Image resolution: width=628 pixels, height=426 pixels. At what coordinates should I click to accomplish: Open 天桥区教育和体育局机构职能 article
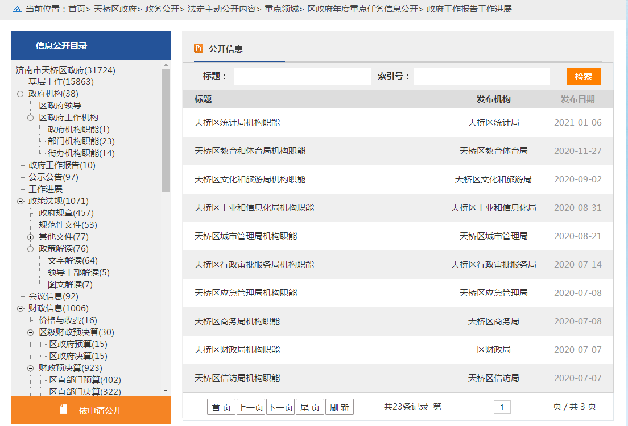click(x=250, y=151)
